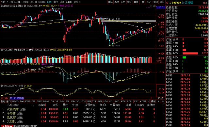This screenshot has width=209, height=127.
Task: Select the 60分钟 timeframe tab
Action: [42, 2]
